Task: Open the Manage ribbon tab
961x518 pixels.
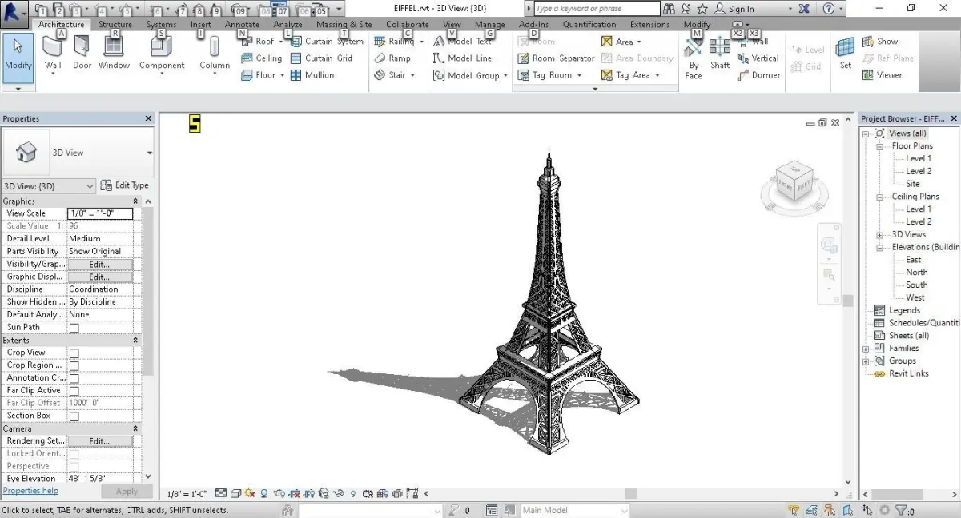Action: pyautogui.click(x=490, y=25)
